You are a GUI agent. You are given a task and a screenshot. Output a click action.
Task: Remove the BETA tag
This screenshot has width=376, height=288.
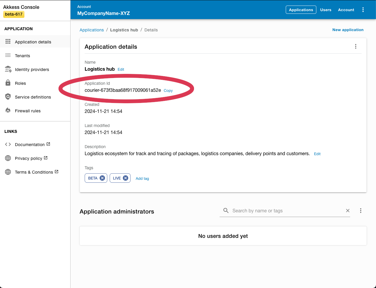102,178
